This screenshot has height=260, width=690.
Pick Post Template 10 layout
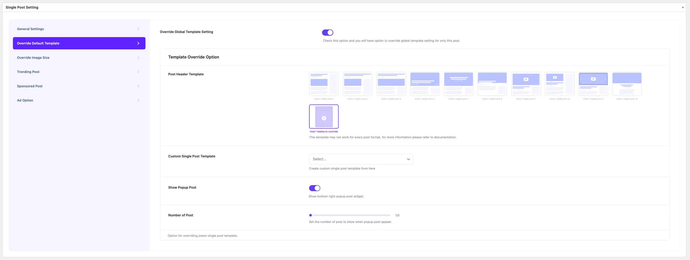tap(627, 84)
